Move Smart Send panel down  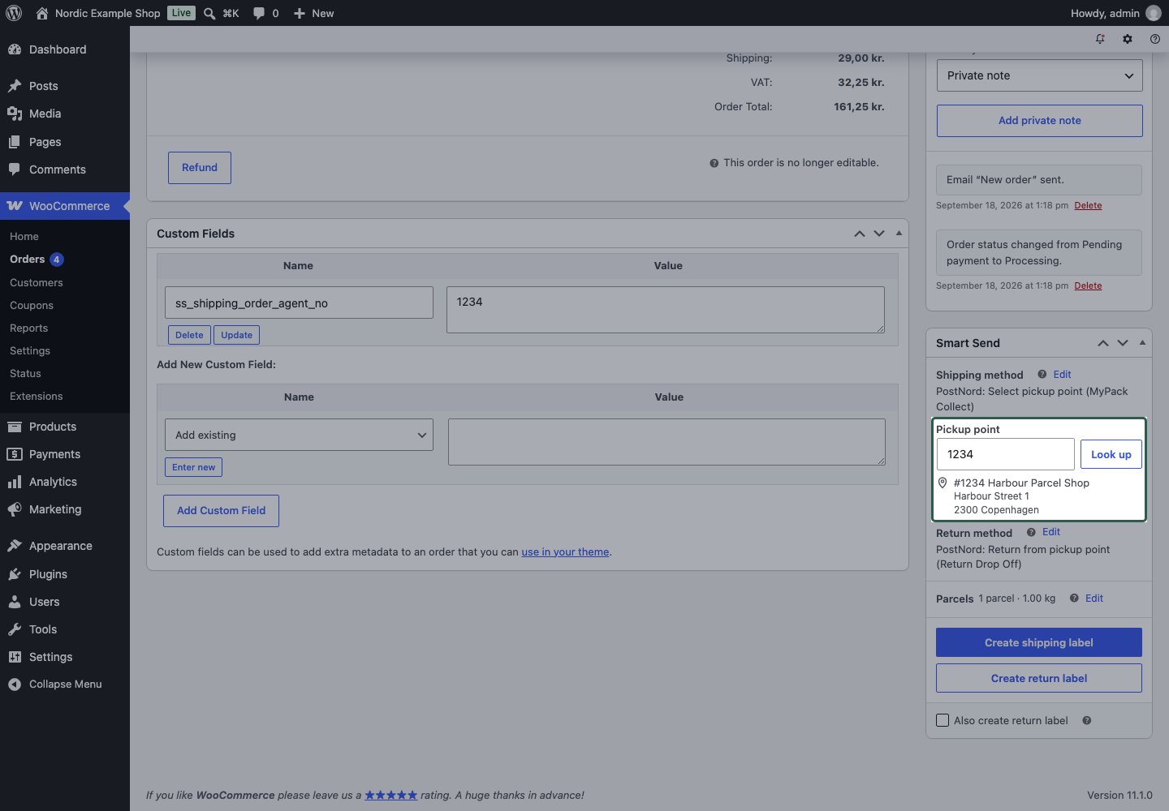coord(1123,343)
